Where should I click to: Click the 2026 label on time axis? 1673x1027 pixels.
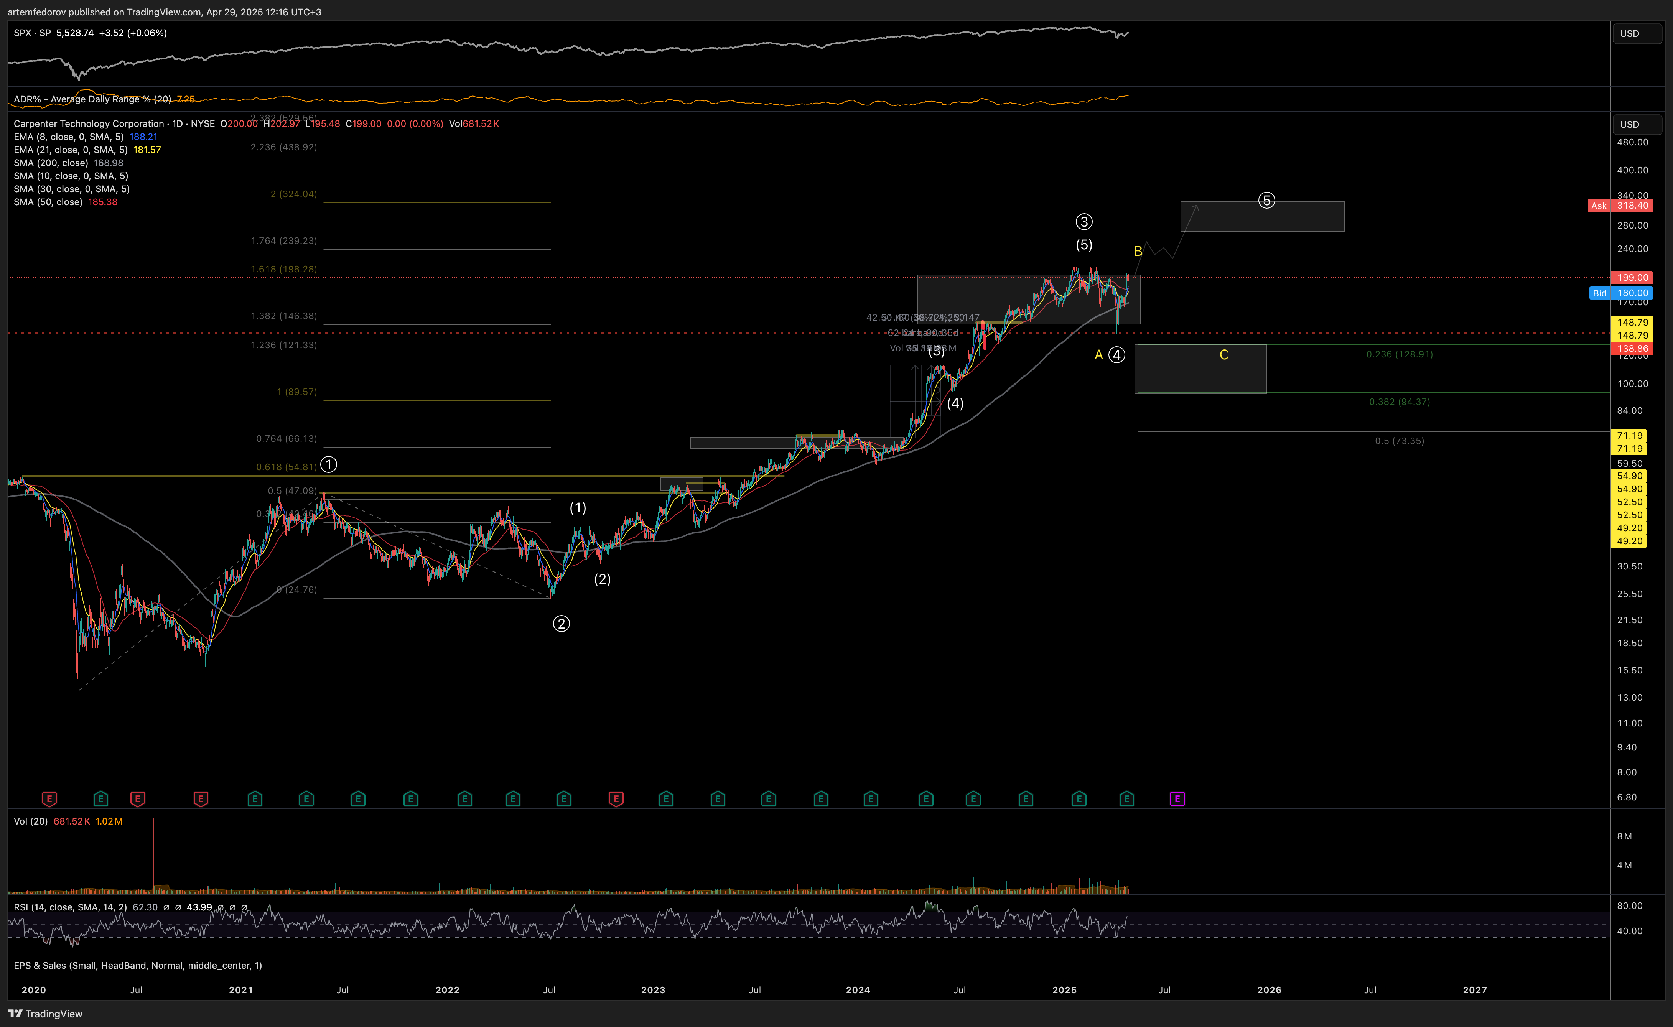click(1269, 990)
